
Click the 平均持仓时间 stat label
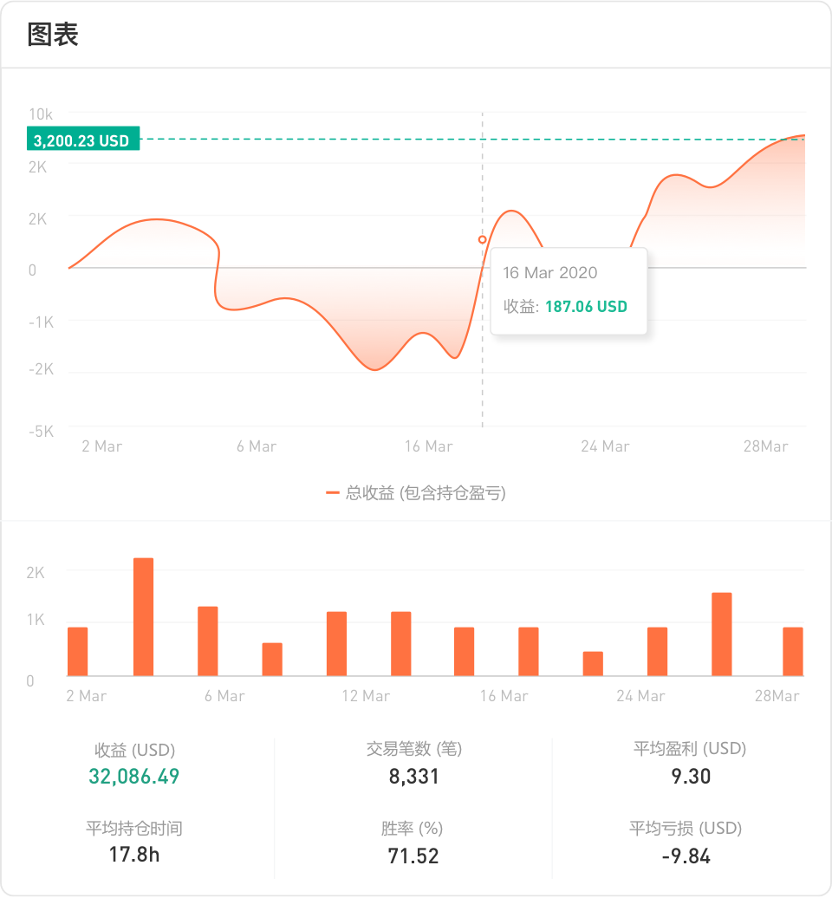pyautogui.click(x=134, y=828)
